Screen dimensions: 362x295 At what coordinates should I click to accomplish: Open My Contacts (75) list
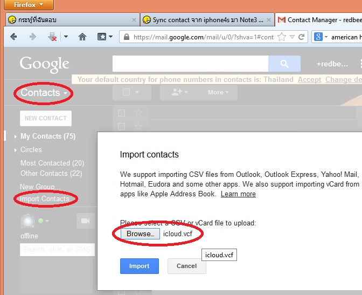(48, 136)
